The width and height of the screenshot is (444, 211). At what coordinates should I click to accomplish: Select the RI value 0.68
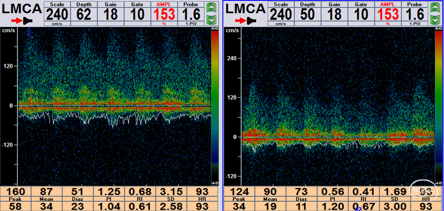pyautogui.click(x=139, y=192)
